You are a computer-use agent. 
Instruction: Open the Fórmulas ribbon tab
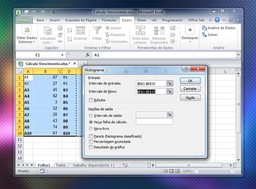click(x=109, y=20)
